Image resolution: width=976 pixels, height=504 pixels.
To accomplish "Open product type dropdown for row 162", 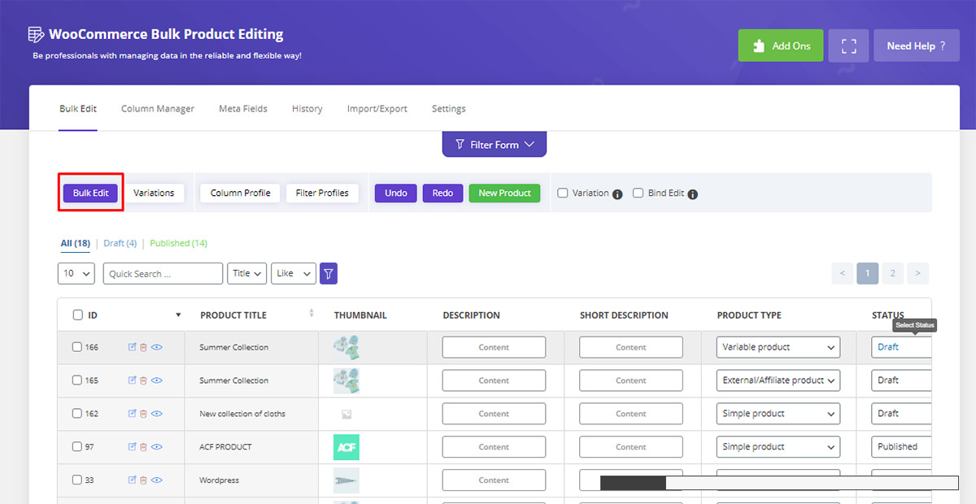I will (x=778, y=414).
